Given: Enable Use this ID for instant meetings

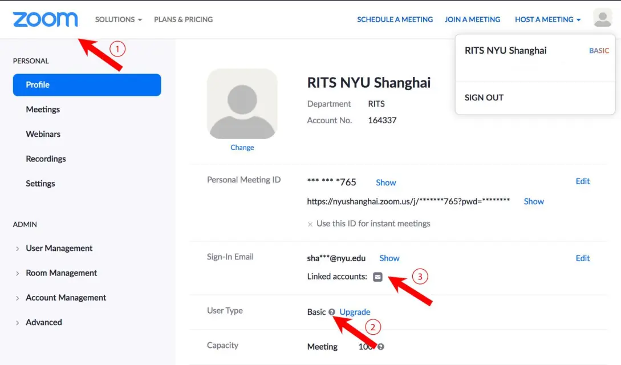Looking at the screenshot, I should click(310, 224).
